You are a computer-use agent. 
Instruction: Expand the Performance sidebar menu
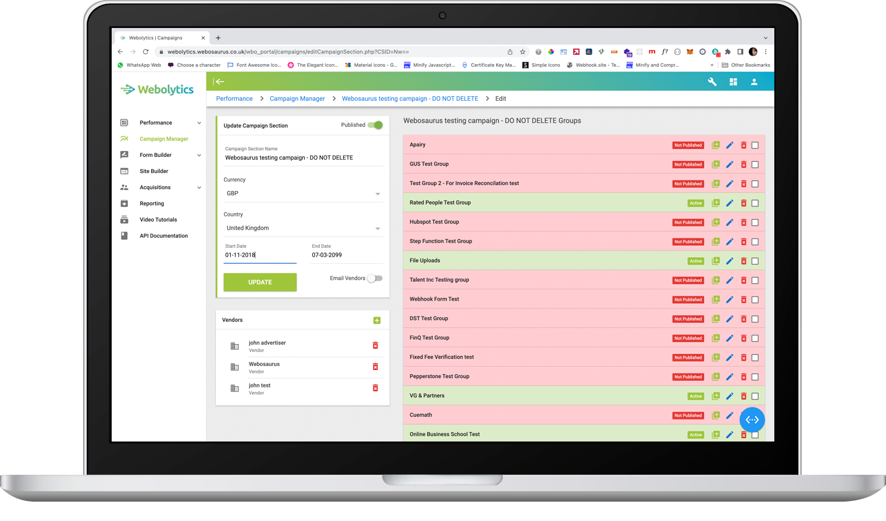(x=161, y=123)
